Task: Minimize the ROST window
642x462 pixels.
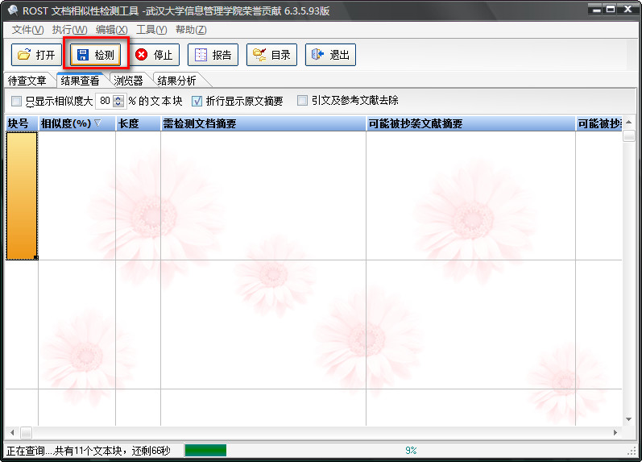Action: (x=597, y=9)
